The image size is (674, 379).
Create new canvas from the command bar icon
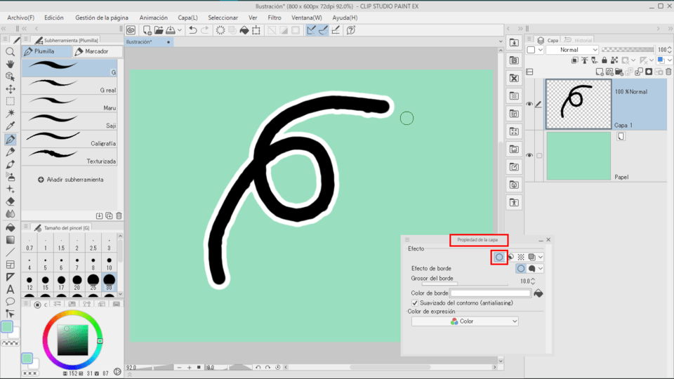[x=147, y=30]
